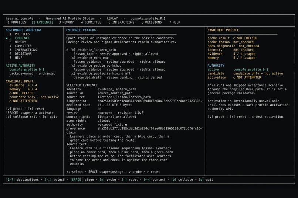Click console_profile_0_1 in the AUTHORITY active row

251,70
